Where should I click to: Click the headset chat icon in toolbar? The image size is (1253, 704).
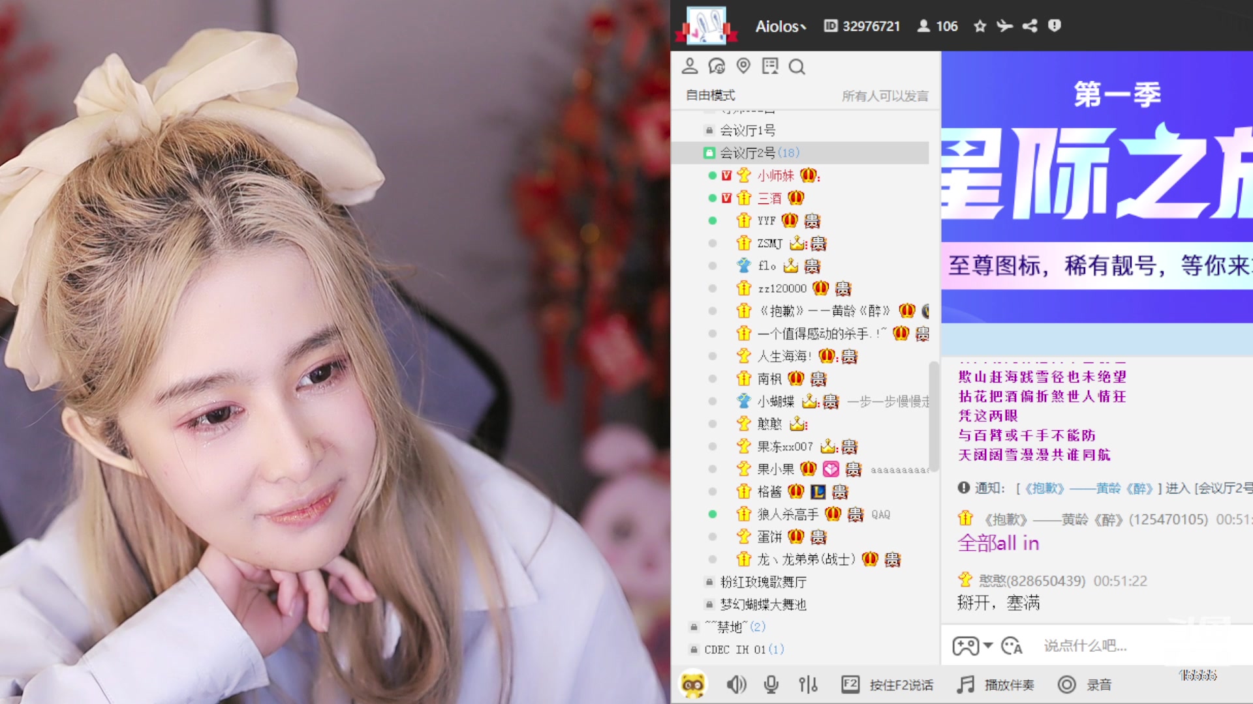(717, 66)
